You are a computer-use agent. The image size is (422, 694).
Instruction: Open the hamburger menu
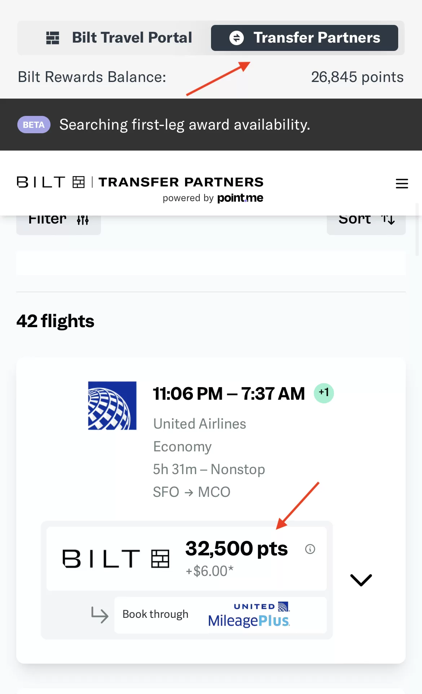click(x=401, y=183)
